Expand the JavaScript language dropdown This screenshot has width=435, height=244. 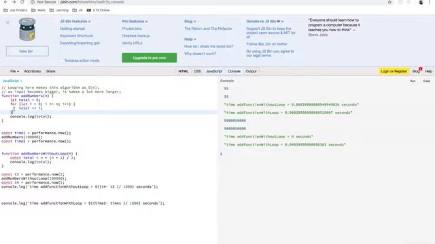[12, 81]
